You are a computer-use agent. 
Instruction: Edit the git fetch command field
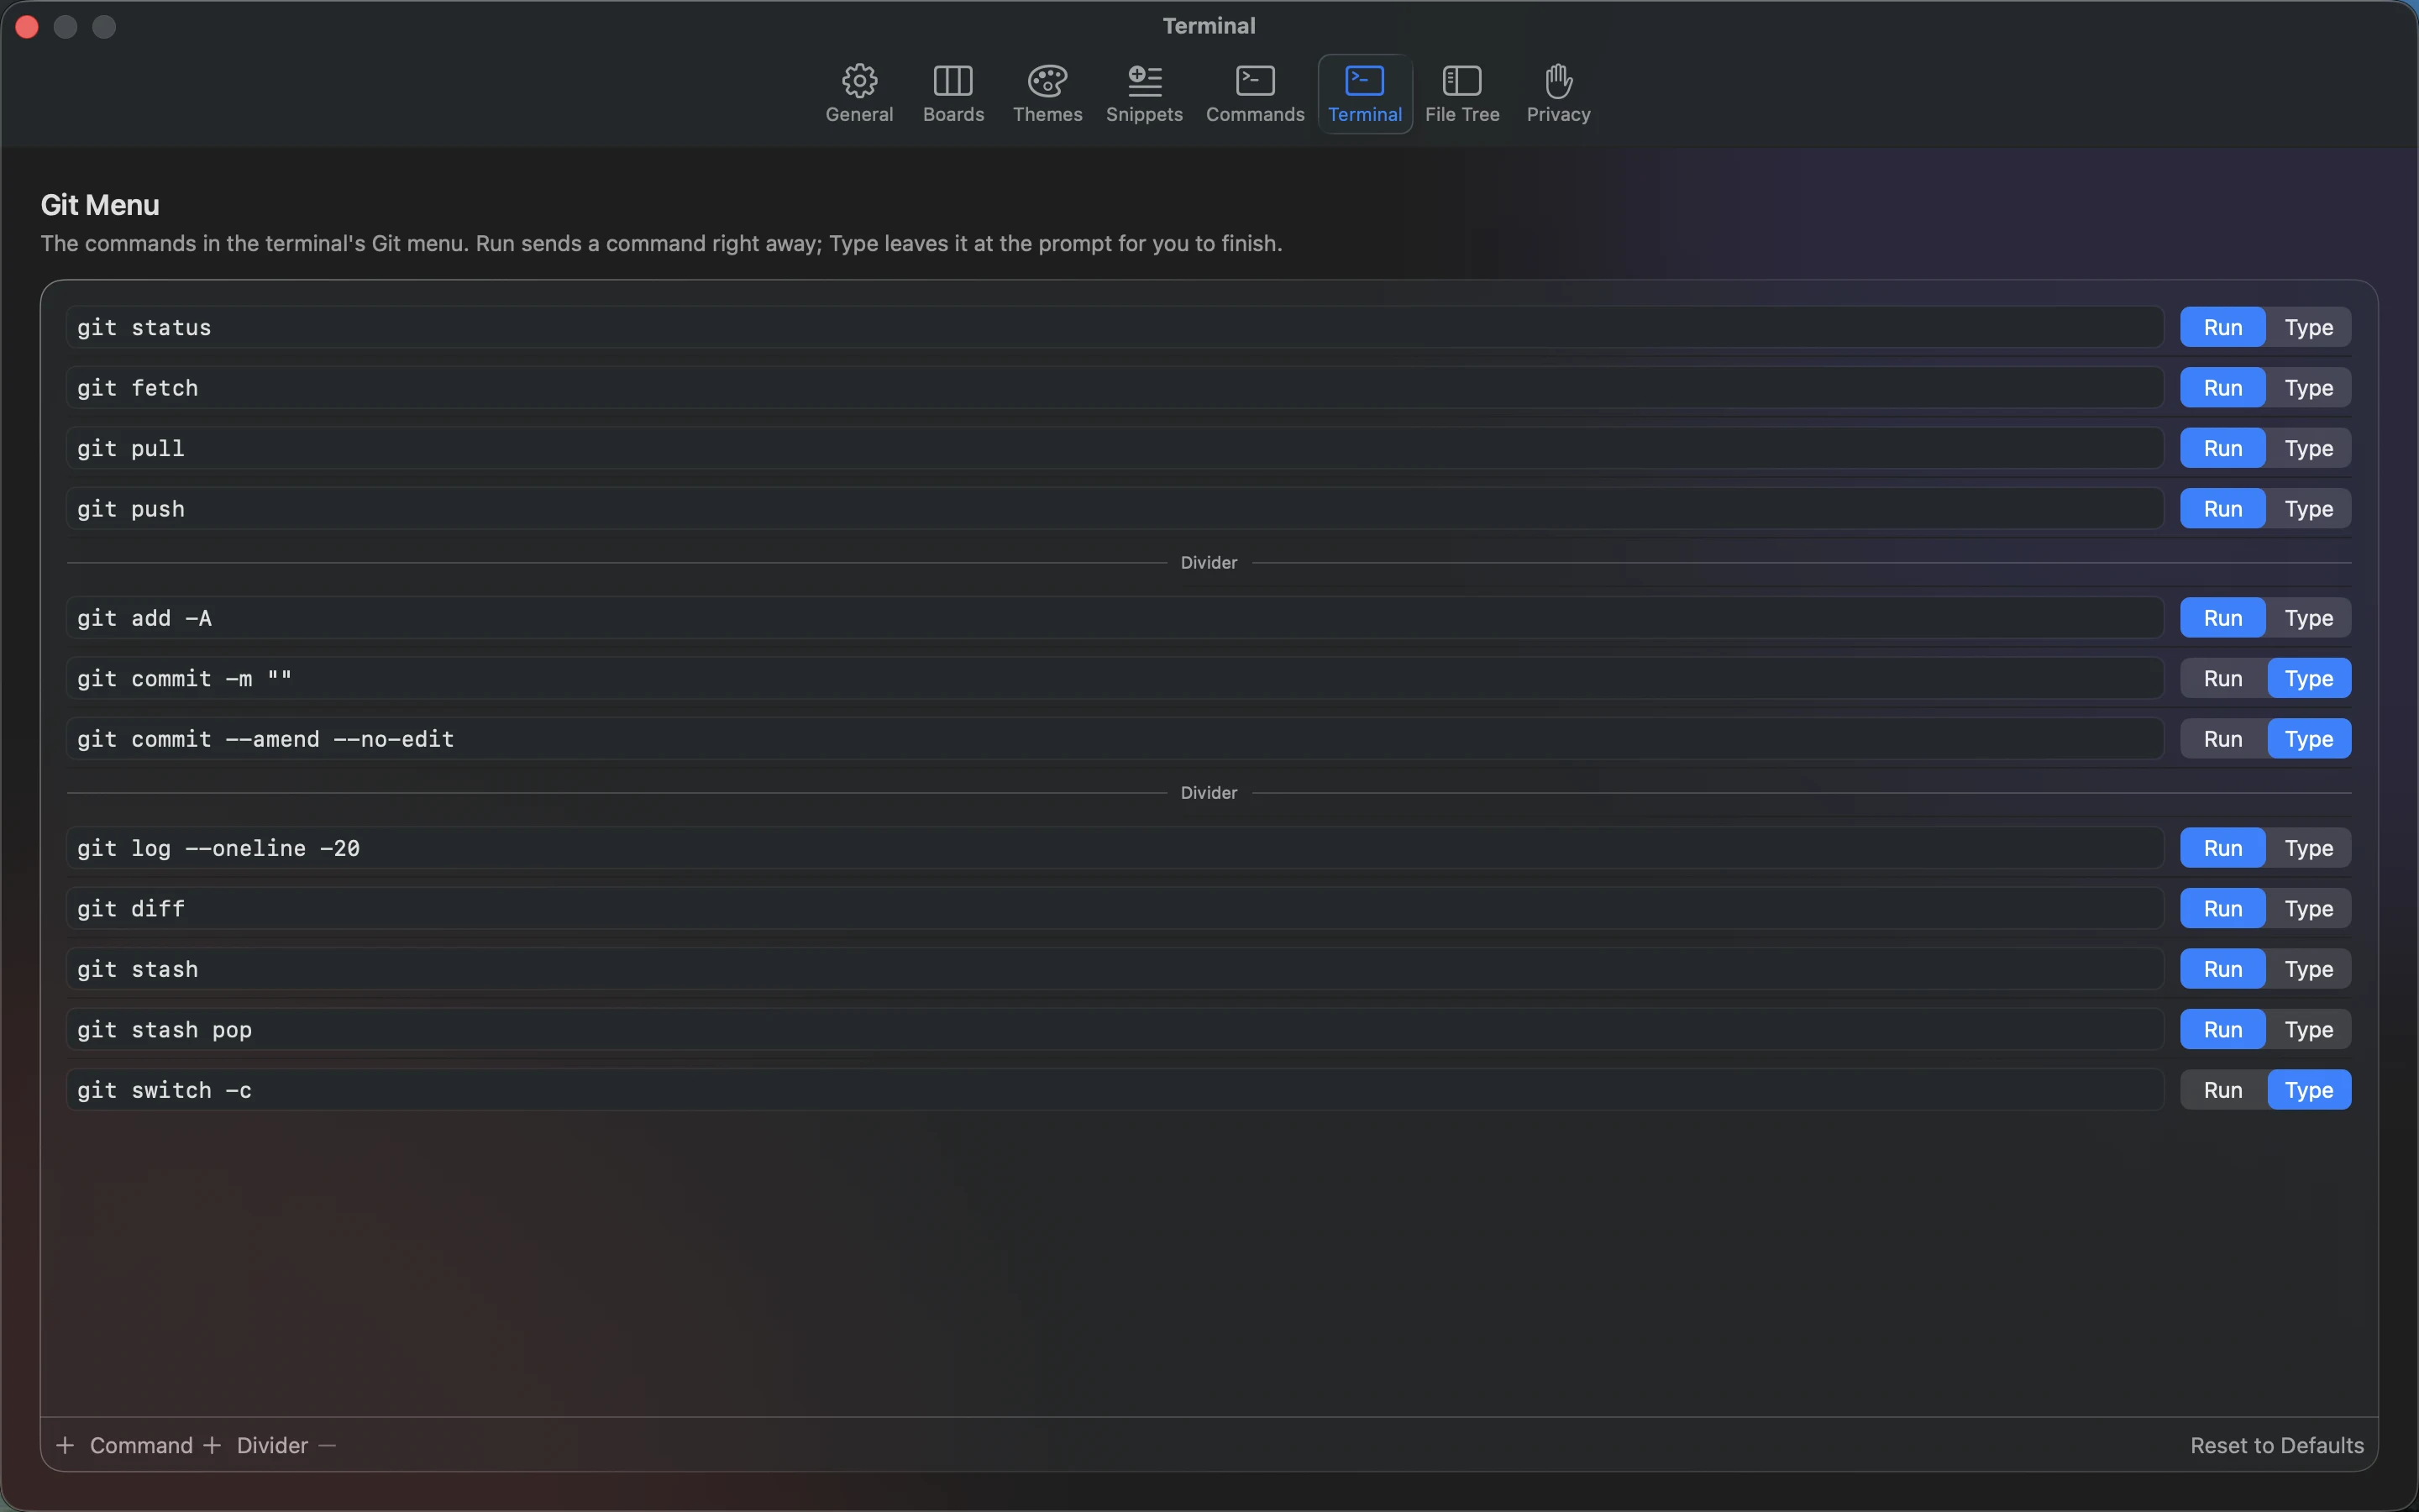tap(1115, 388)
